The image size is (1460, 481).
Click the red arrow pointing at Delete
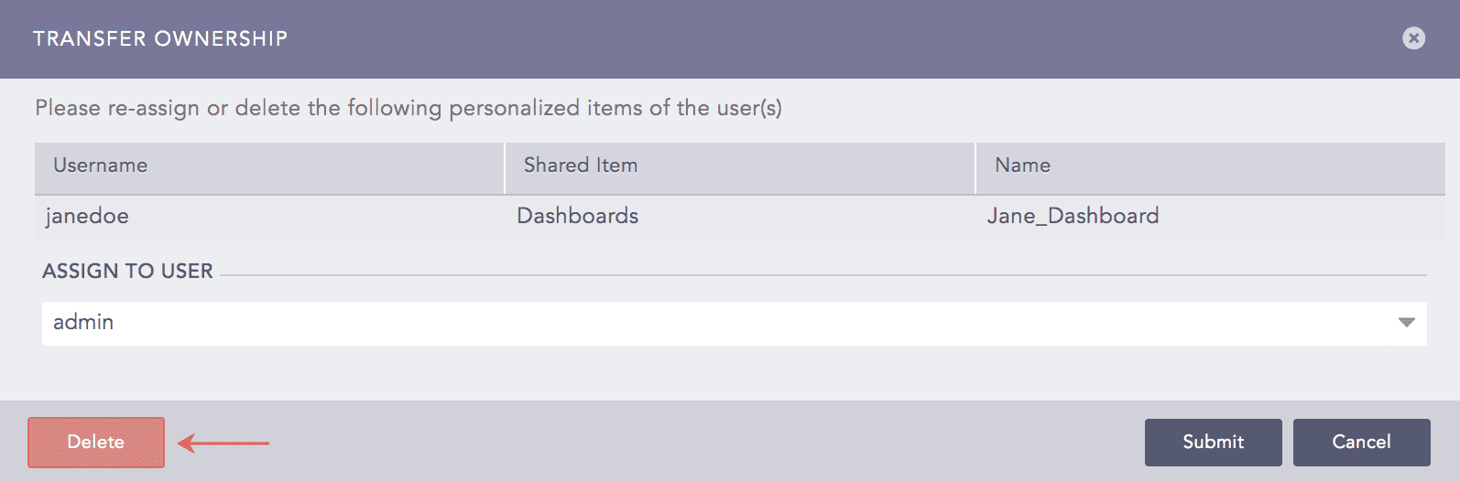(x=223, y=444)
